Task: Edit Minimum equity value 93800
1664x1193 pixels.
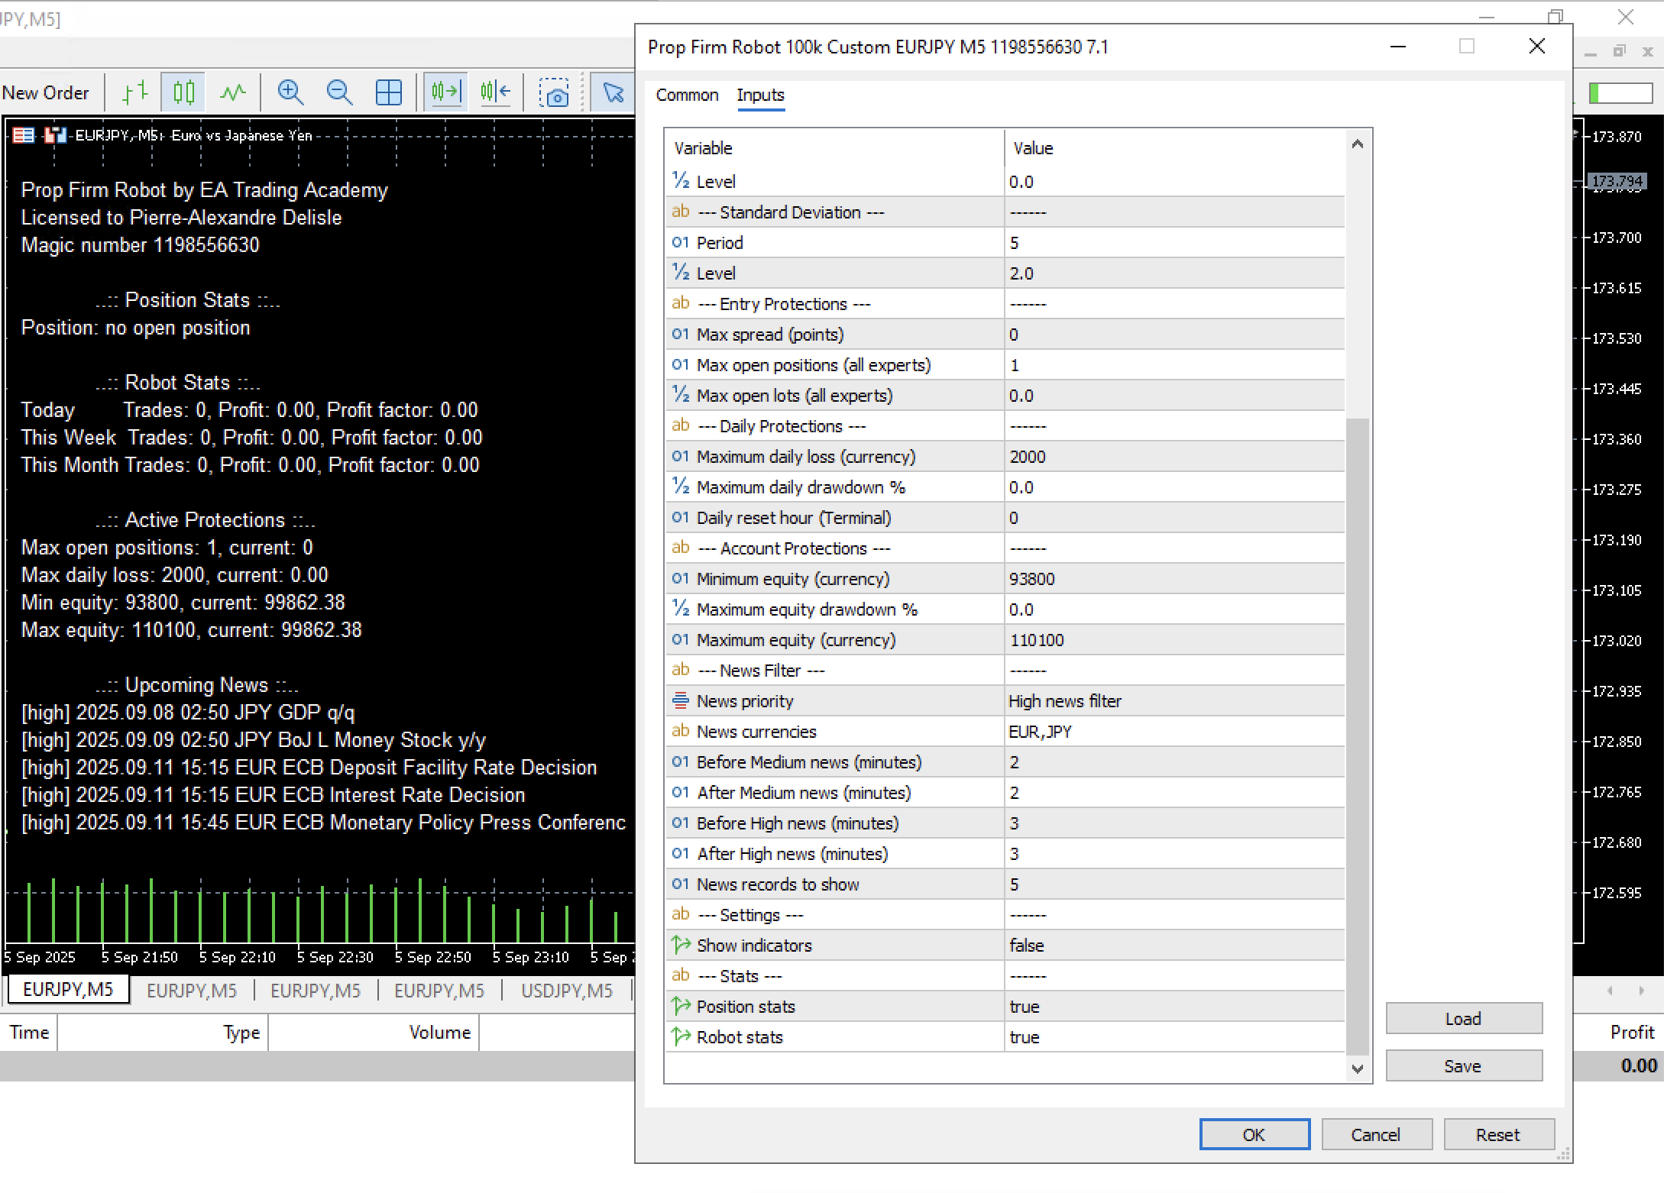Action: (x=1174, y=579)
